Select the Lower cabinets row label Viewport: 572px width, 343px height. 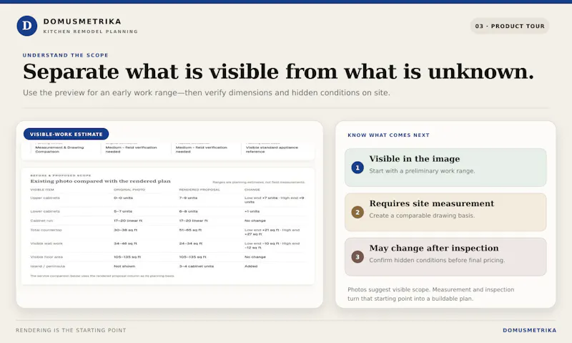45,211
